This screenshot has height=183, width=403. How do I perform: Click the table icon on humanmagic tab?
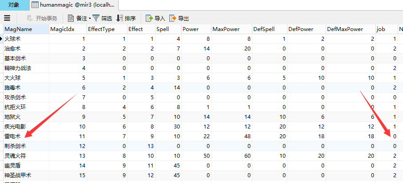coord(35,5)
